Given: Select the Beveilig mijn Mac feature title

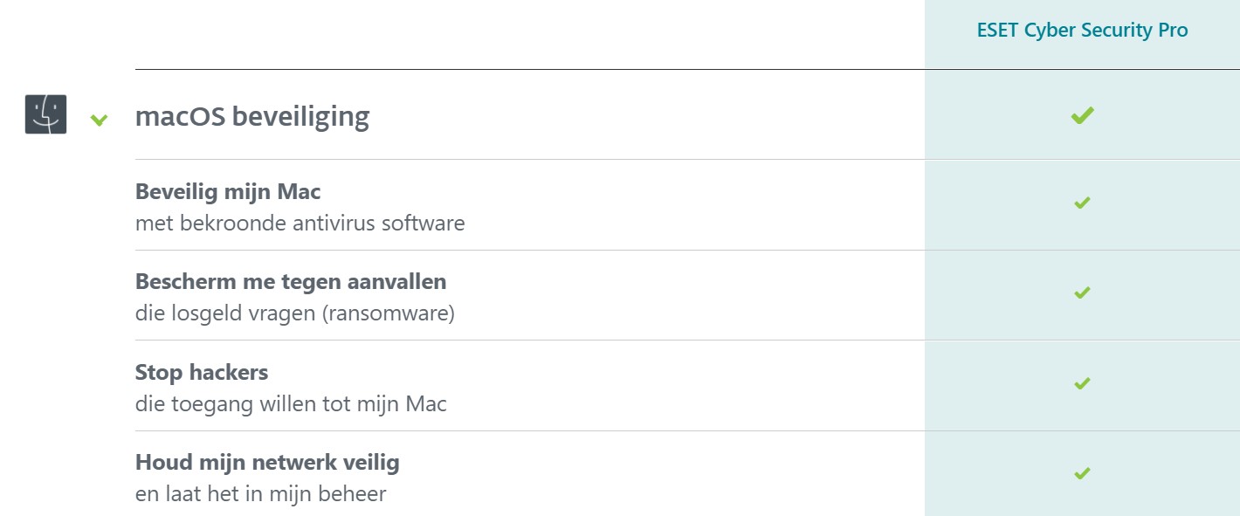Looking at the screenshot, I should 228,191.
